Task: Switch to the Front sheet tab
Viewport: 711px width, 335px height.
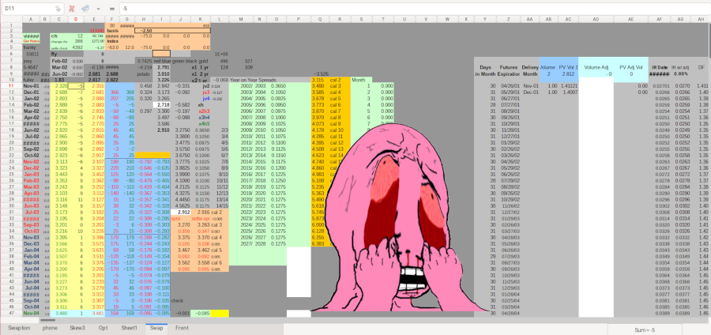Action: [x=182, y=328]
